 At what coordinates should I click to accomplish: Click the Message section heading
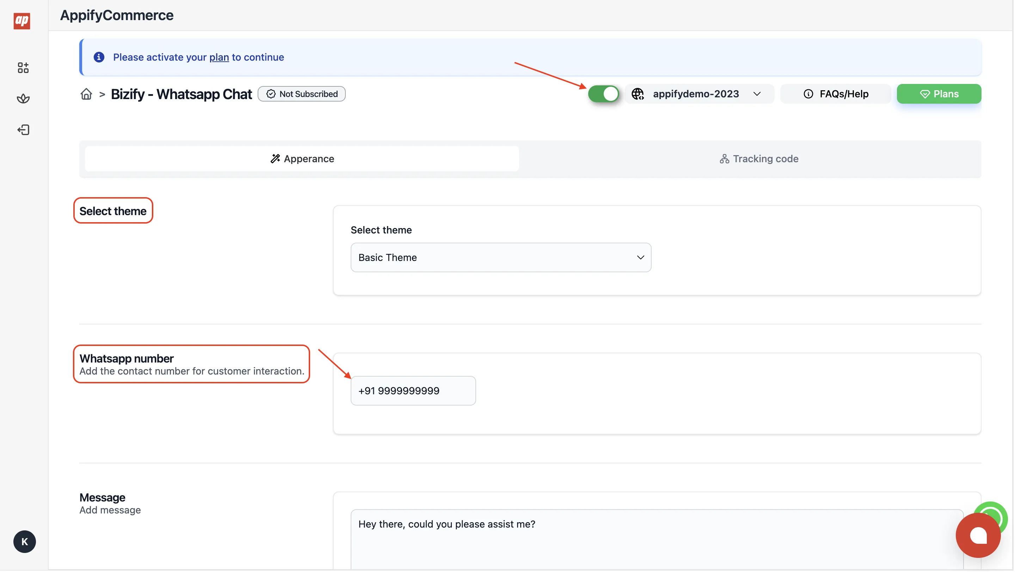103,498
